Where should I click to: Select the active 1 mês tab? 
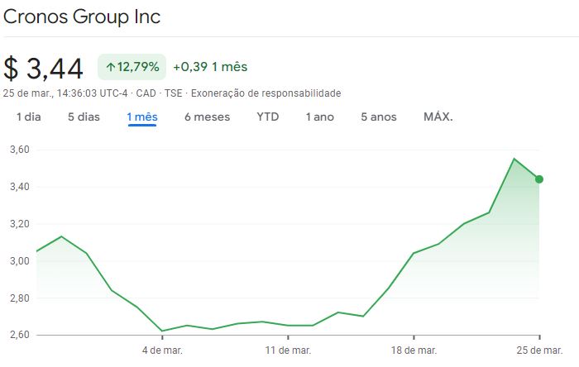pyautogui.click(x=142, y=117)
